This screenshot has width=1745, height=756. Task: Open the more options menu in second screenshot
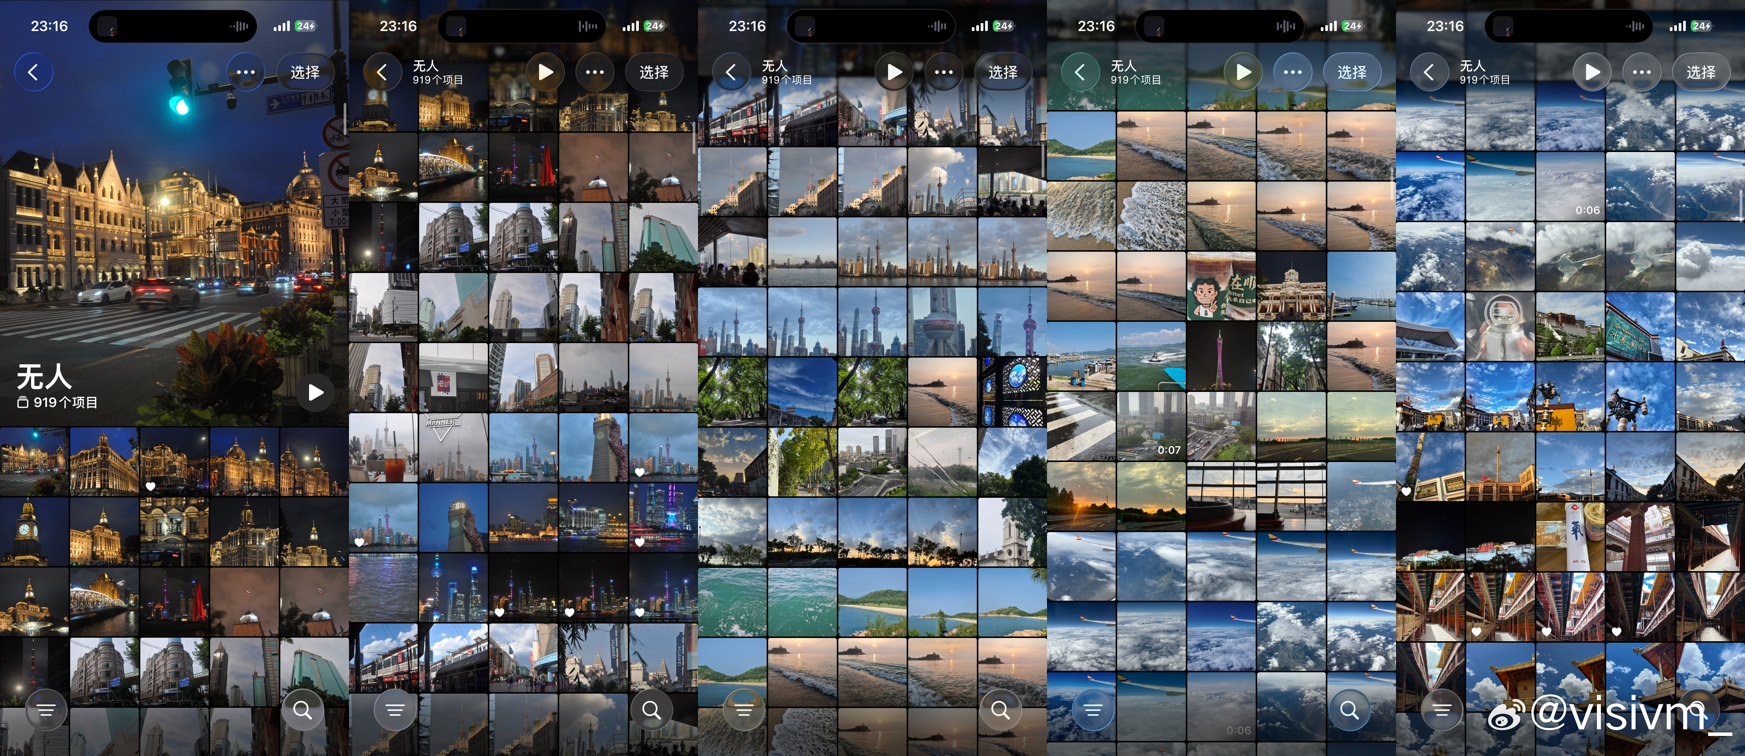pos(595,72)
